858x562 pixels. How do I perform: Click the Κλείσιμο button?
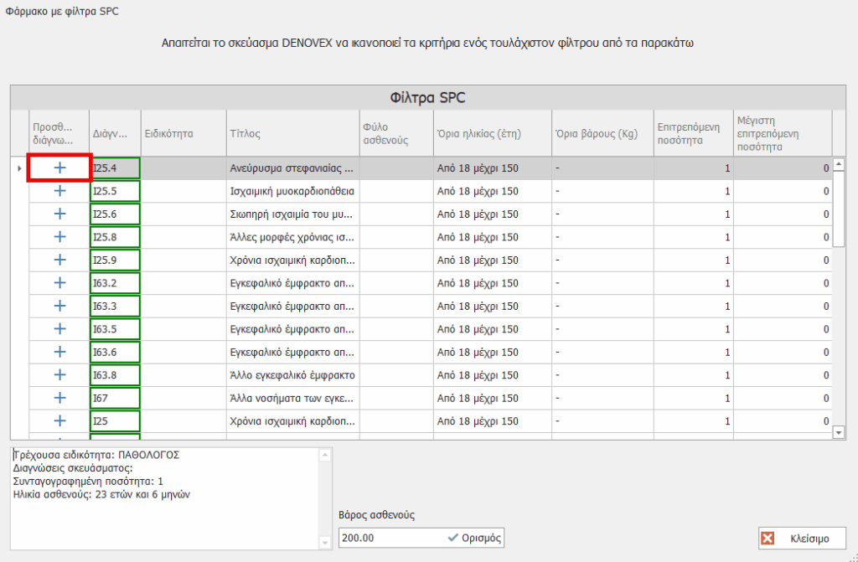click(802, 538)
